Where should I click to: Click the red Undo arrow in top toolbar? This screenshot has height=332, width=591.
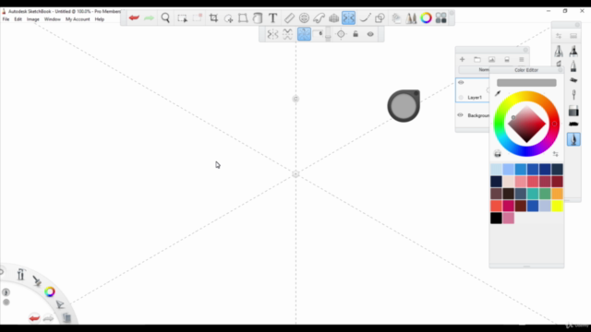[134, 18]
